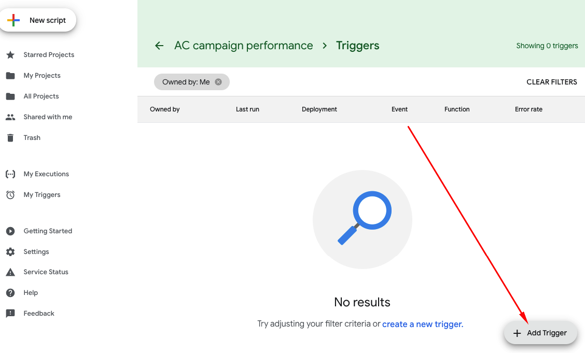This screenshot has height=353, width=585.
Task: Remove the Owned by: Me filter
Action: tap(218, 82)
